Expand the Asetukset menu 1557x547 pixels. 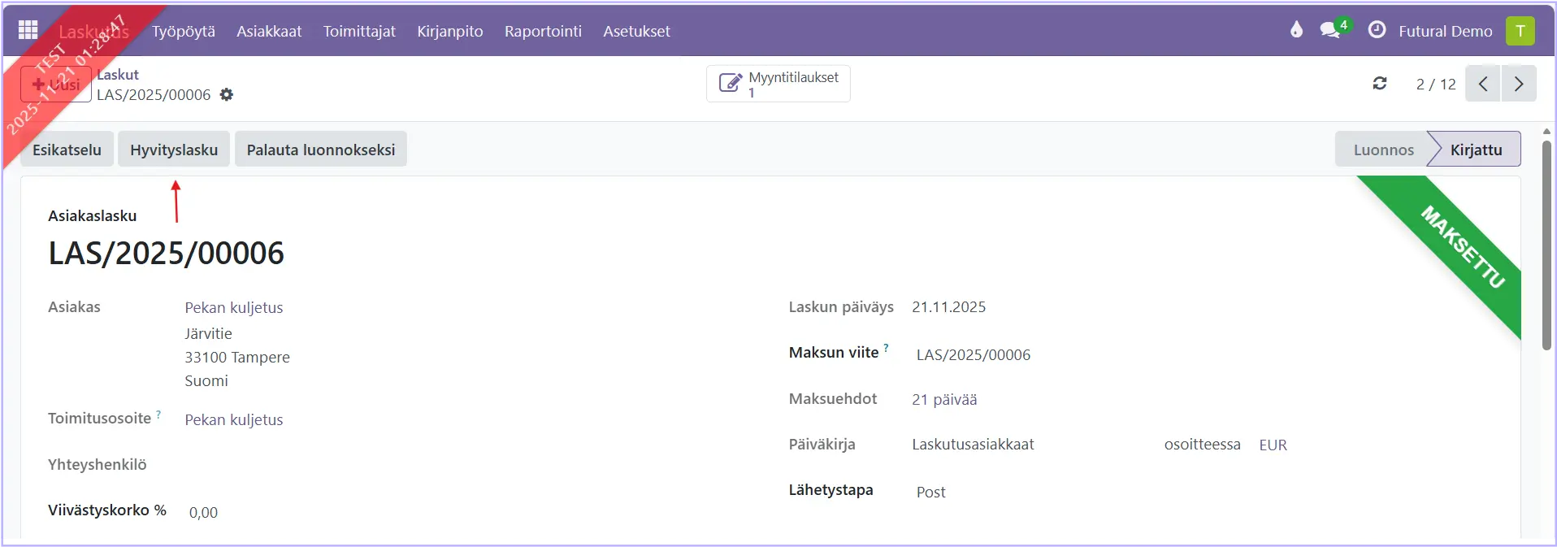[636, 31]
